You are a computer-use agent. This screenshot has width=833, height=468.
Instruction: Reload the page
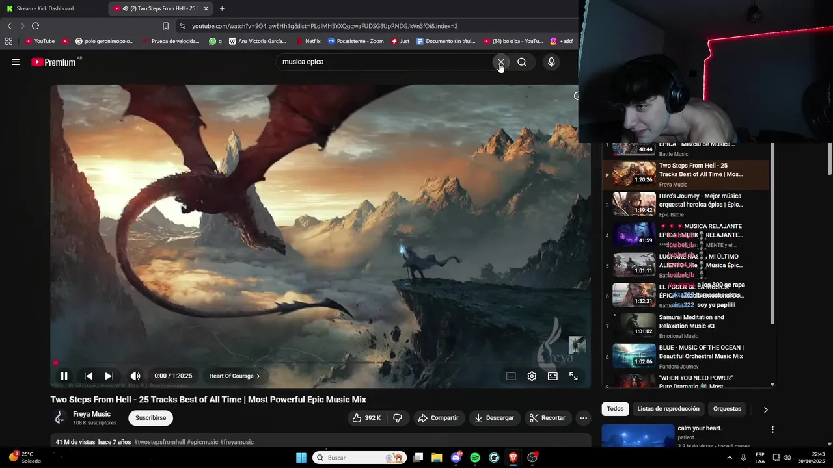36,26
